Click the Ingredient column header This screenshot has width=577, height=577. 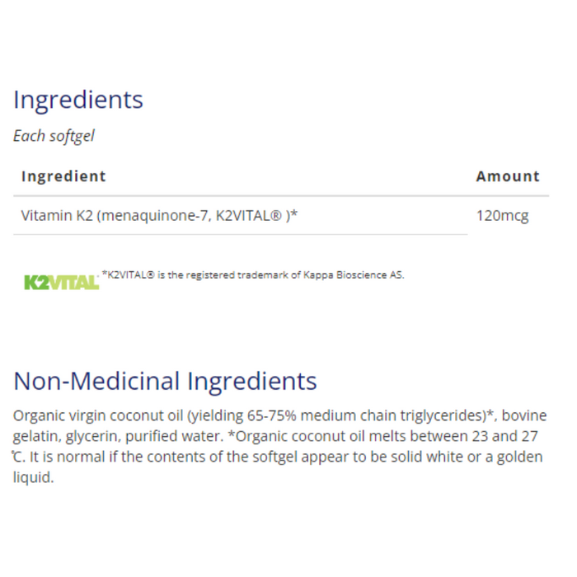point(63,176)
